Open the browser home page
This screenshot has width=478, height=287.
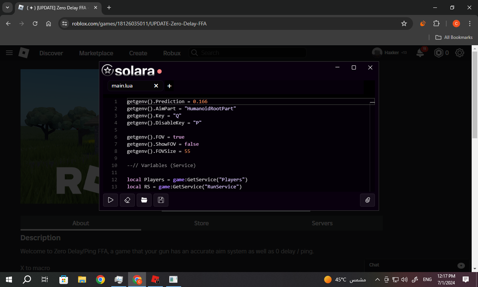point(49,24)
